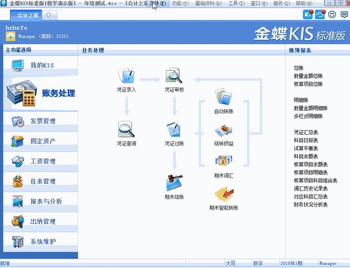Open the 文件(F) menu
Image resolution: width=350 pixels, height=268 pixels.
tap(157, 3)
